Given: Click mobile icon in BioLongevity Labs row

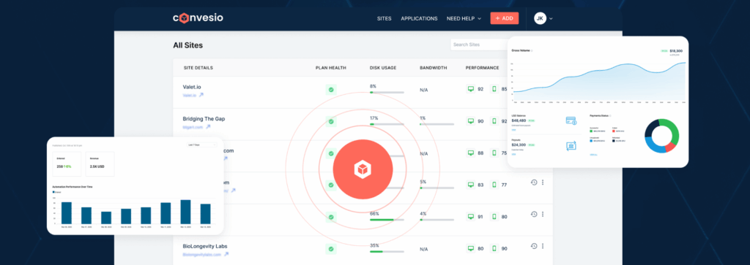Looking at the screenshot, I should (494, 249).
